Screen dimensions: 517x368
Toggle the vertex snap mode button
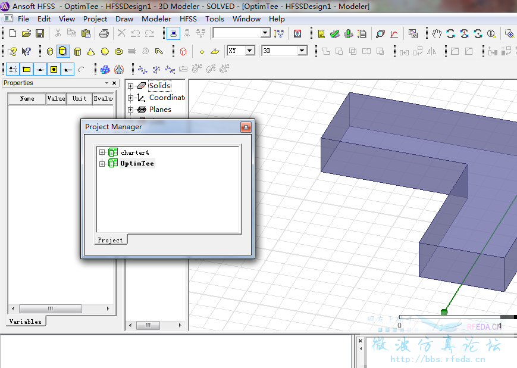[26, 69]
